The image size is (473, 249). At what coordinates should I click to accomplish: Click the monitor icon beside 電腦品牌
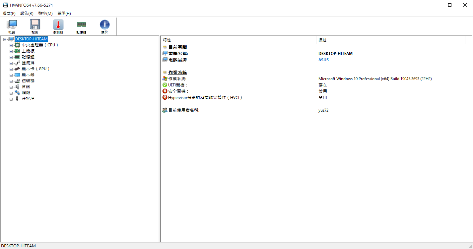165,60
